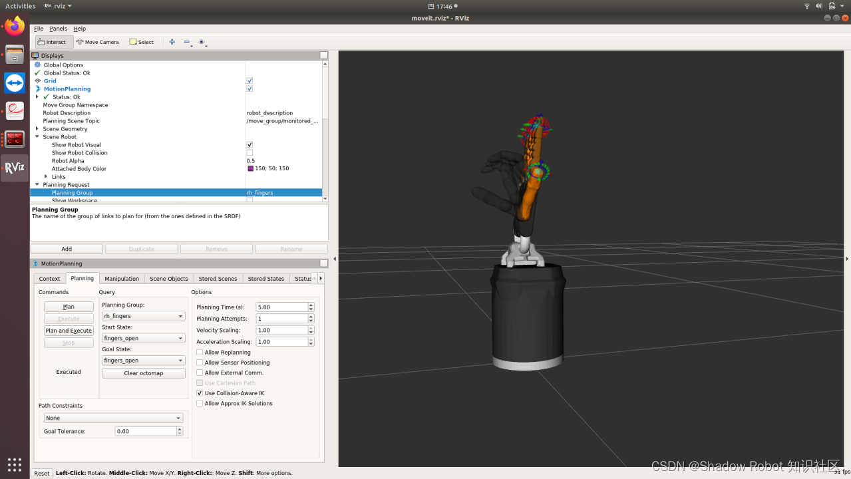Viewport: 851px width, 479px height.
Task: Click the Global Options gear icon
Action: (x=38, y=65)
